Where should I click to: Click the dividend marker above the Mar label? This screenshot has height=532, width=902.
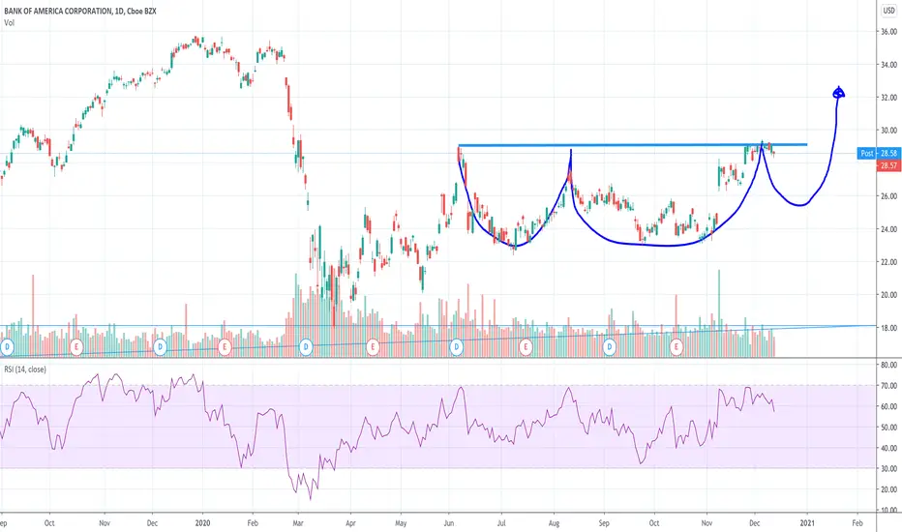[306, 347]
